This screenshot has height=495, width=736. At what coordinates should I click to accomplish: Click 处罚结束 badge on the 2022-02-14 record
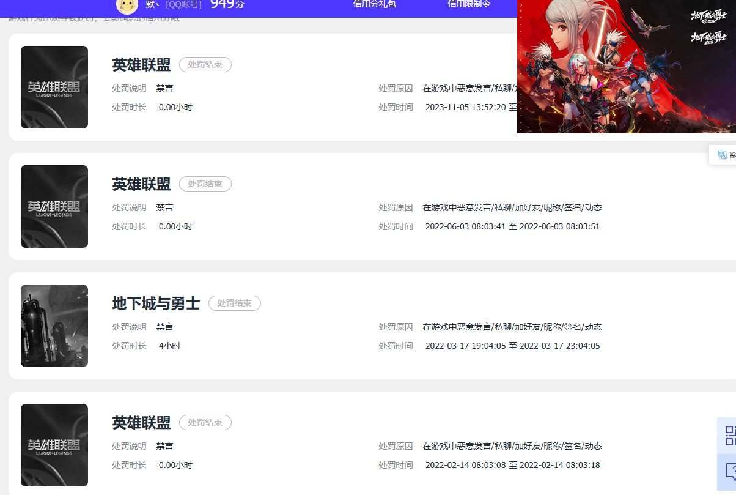pyautogui.click(x=205, y=423)
